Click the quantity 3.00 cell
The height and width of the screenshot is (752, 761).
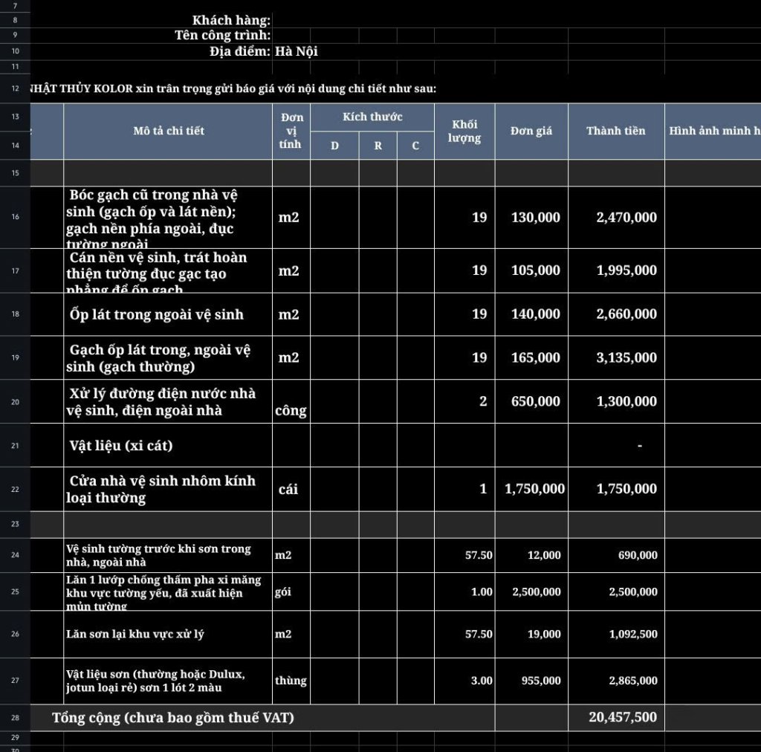click(x=464, y=681)
